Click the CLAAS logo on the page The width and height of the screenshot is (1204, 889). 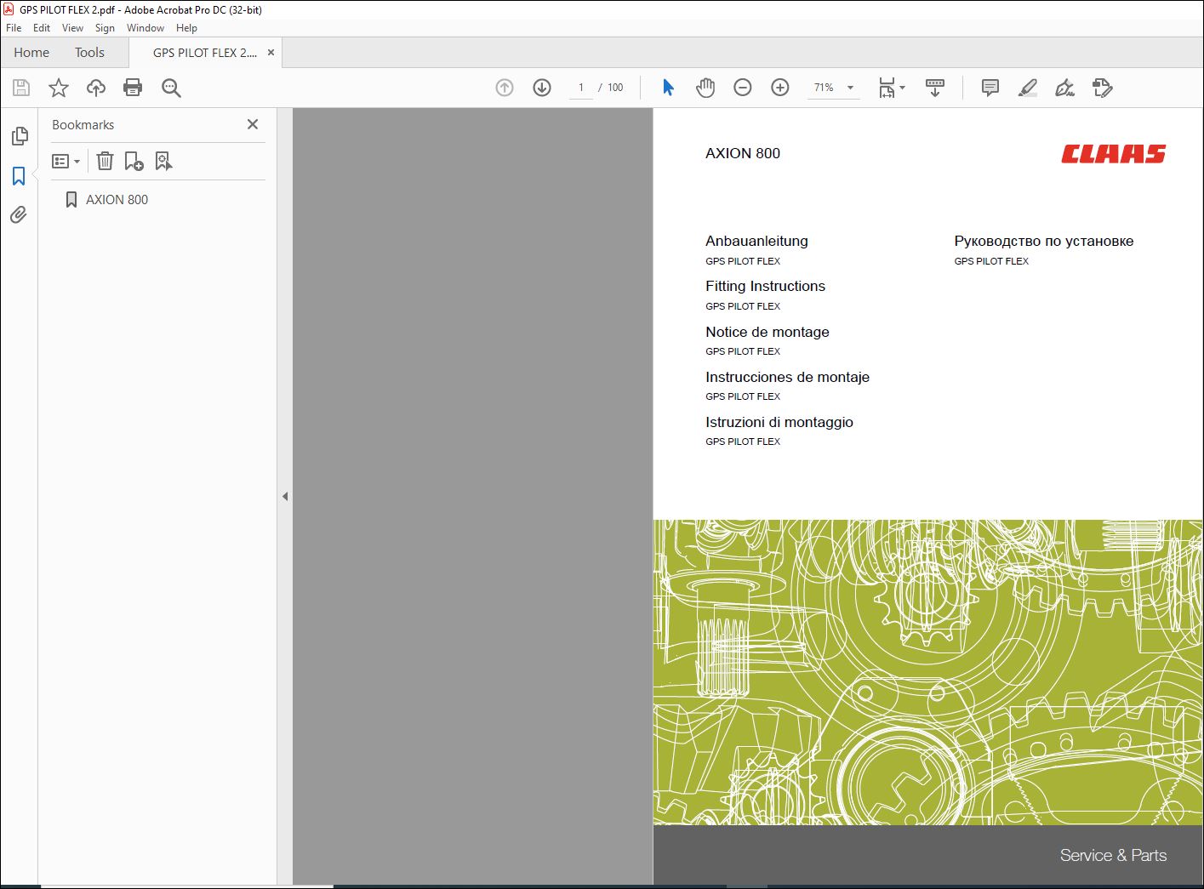(x=1113, y=154)
